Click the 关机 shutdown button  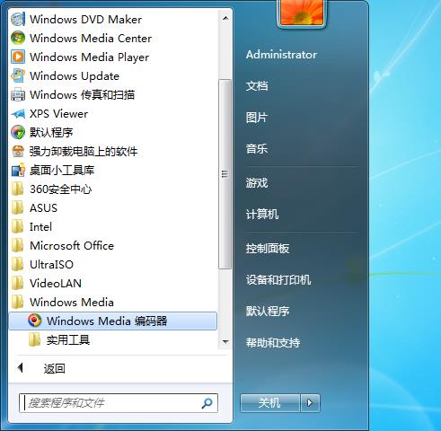pos(269,403)
